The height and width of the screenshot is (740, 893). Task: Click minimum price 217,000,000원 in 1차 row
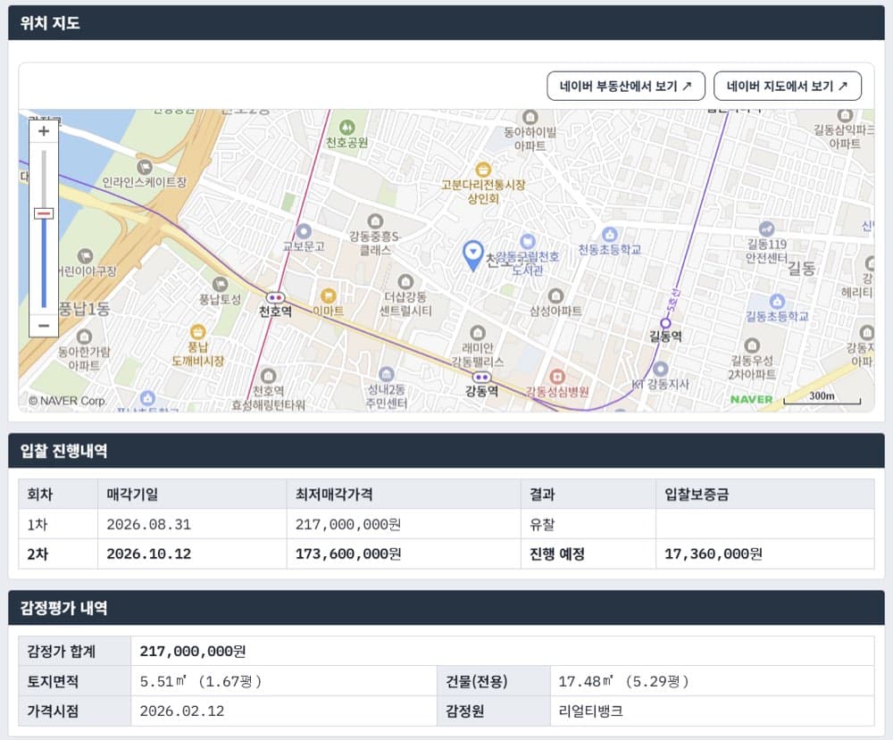click(x=348, y=524)
